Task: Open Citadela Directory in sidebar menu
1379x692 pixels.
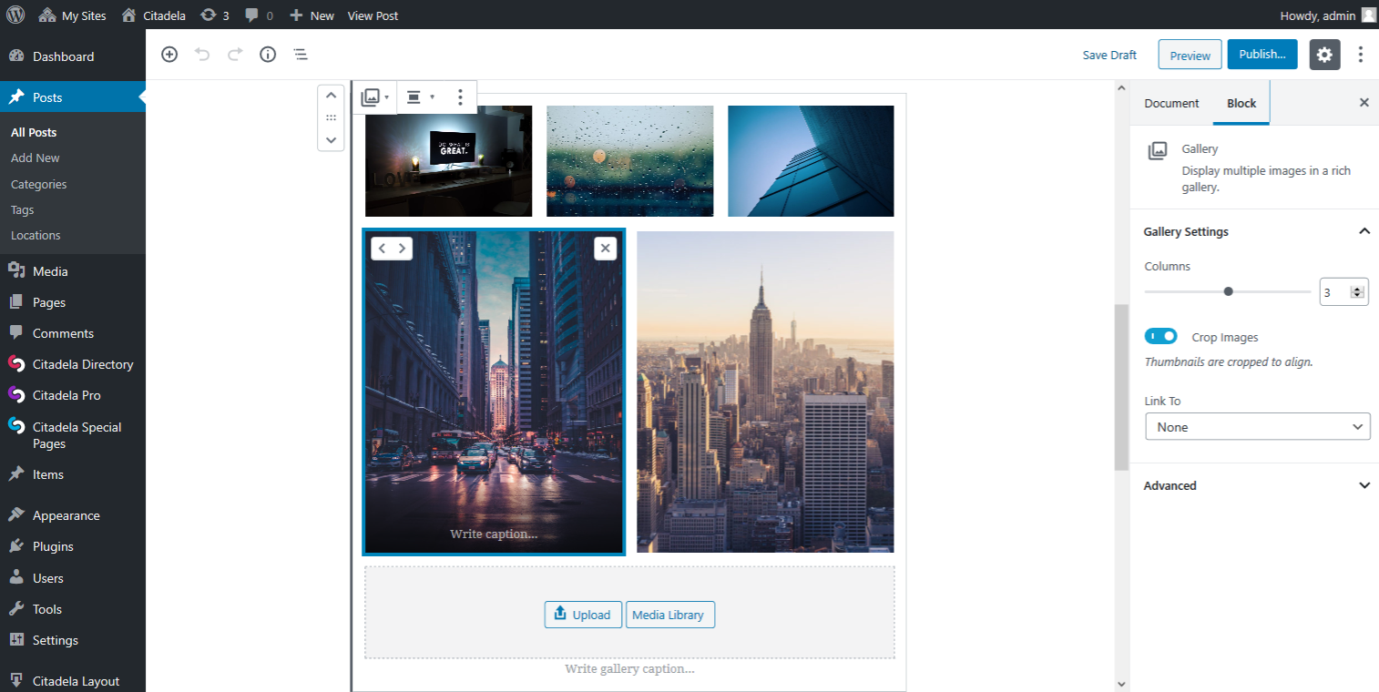Action: pyautogui.click(x=82, y=364)
